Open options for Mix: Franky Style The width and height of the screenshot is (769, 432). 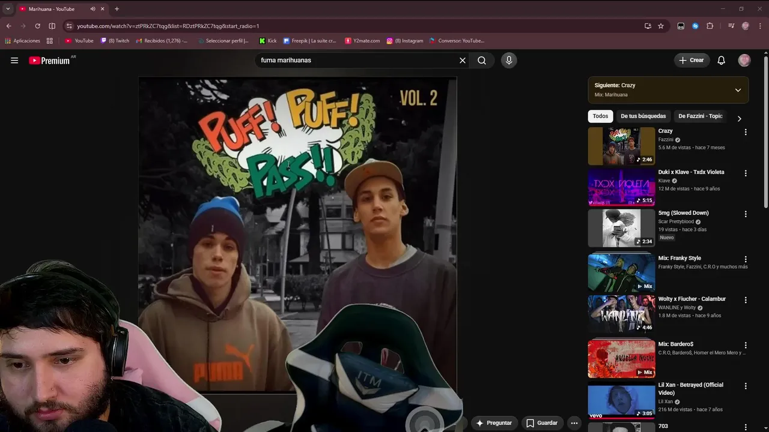(746, 259)
